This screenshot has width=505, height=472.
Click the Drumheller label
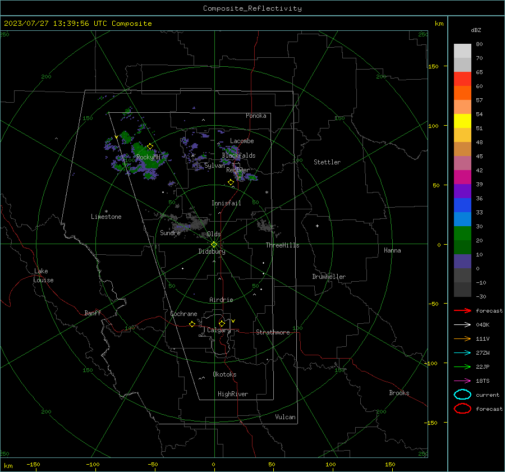click(x=329, y=277)
